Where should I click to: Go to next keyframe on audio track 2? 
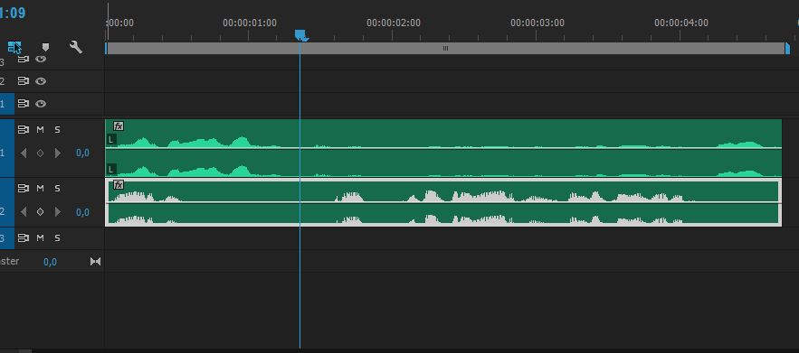[x=57, y=211]
